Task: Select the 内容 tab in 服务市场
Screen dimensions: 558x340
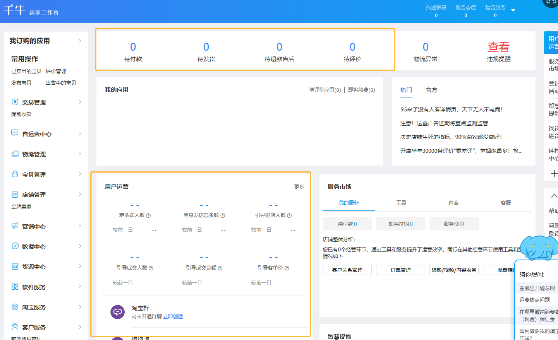Action: pyautogui.click(x=453, y=203)
